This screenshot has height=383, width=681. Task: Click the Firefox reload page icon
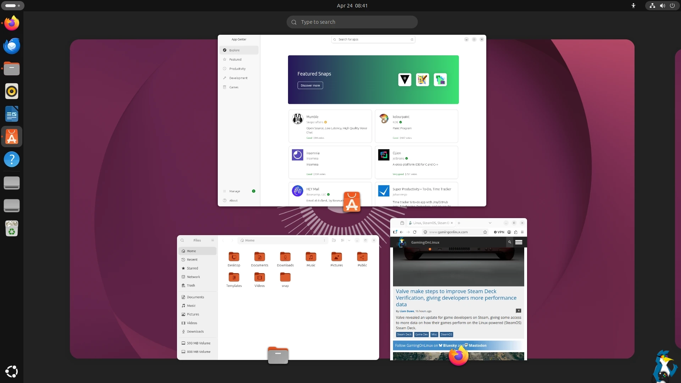pos(414,232)
